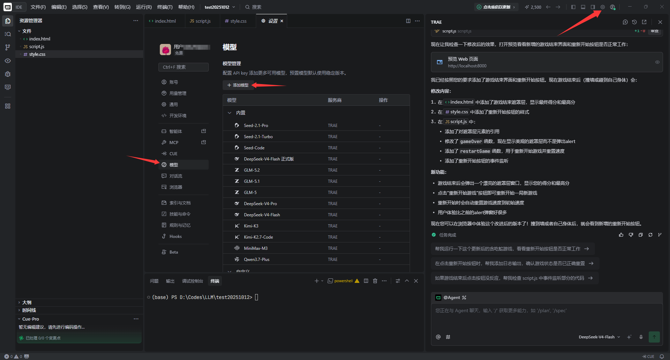Open the Preview eye view in activity bar
This screenshot has width=670, height=360.
pyautogui.click(x=8, y=61)
